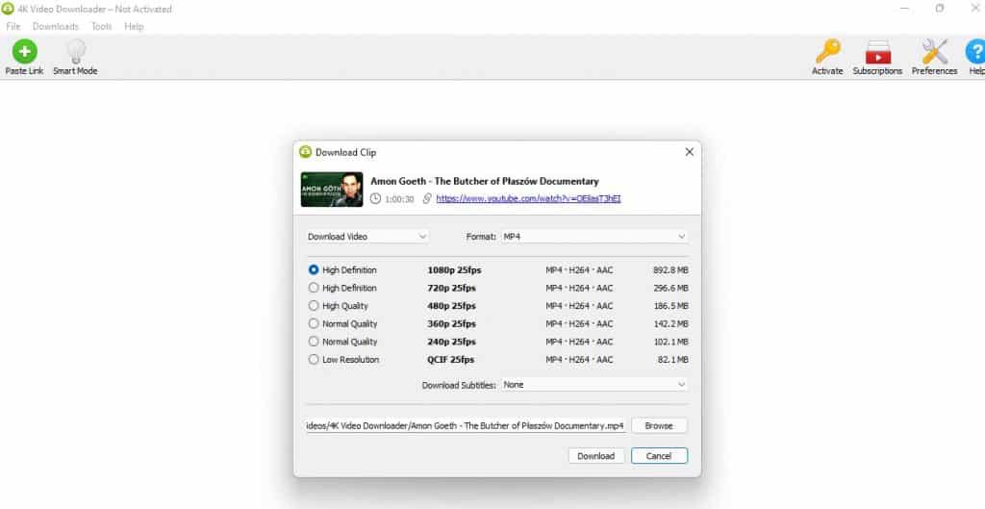Open the Downloads menu
Image resolution: width=985 pixels, height=509 pixels.
pos(56,26)
